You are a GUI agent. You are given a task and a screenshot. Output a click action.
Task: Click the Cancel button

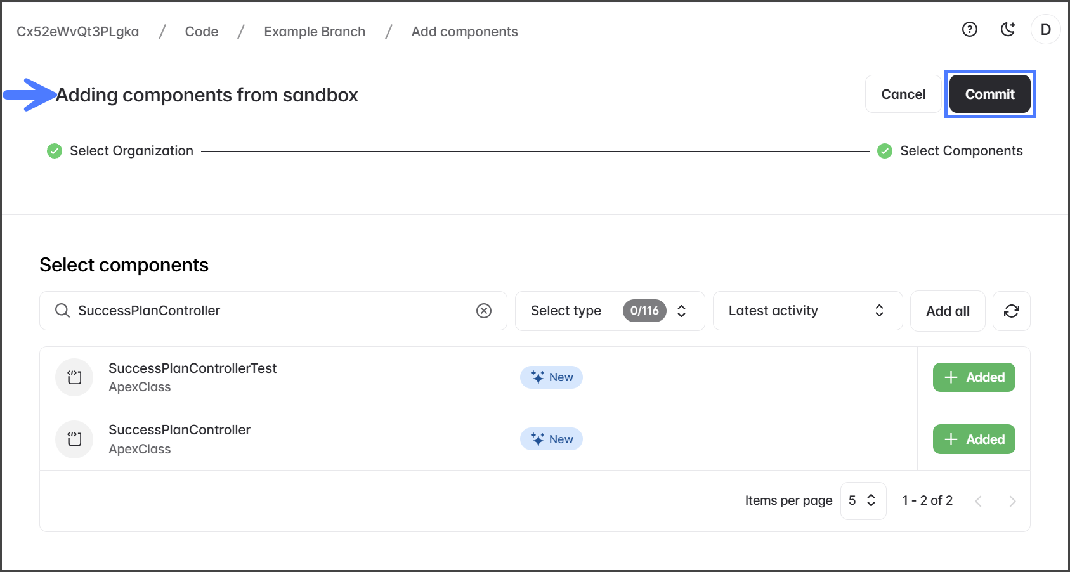(x=903, y=94)
